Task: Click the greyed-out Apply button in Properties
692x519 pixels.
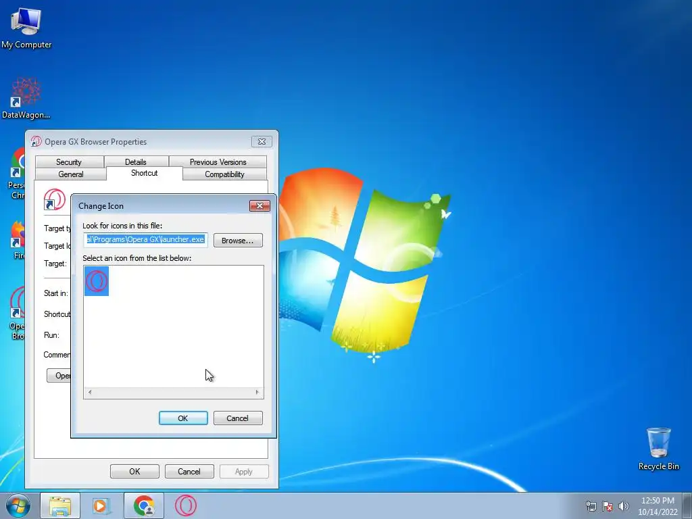Action: point(244,471)
